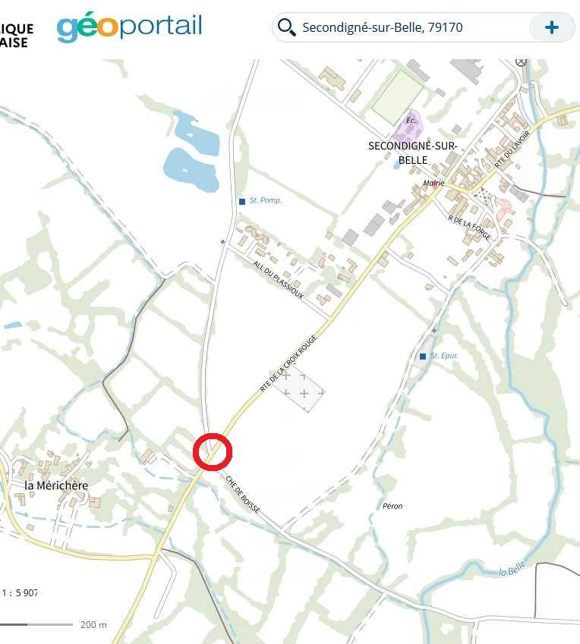Click the Péron place name label
580x644 pixels.
point(392,506)
